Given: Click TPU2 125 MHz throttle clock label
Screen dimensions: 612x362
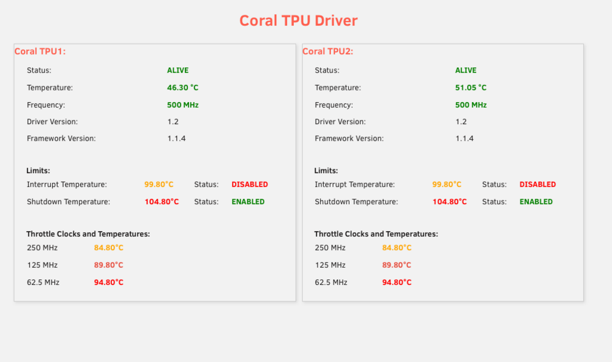Looking at the screenshot, I should click(x=330, y=265).
